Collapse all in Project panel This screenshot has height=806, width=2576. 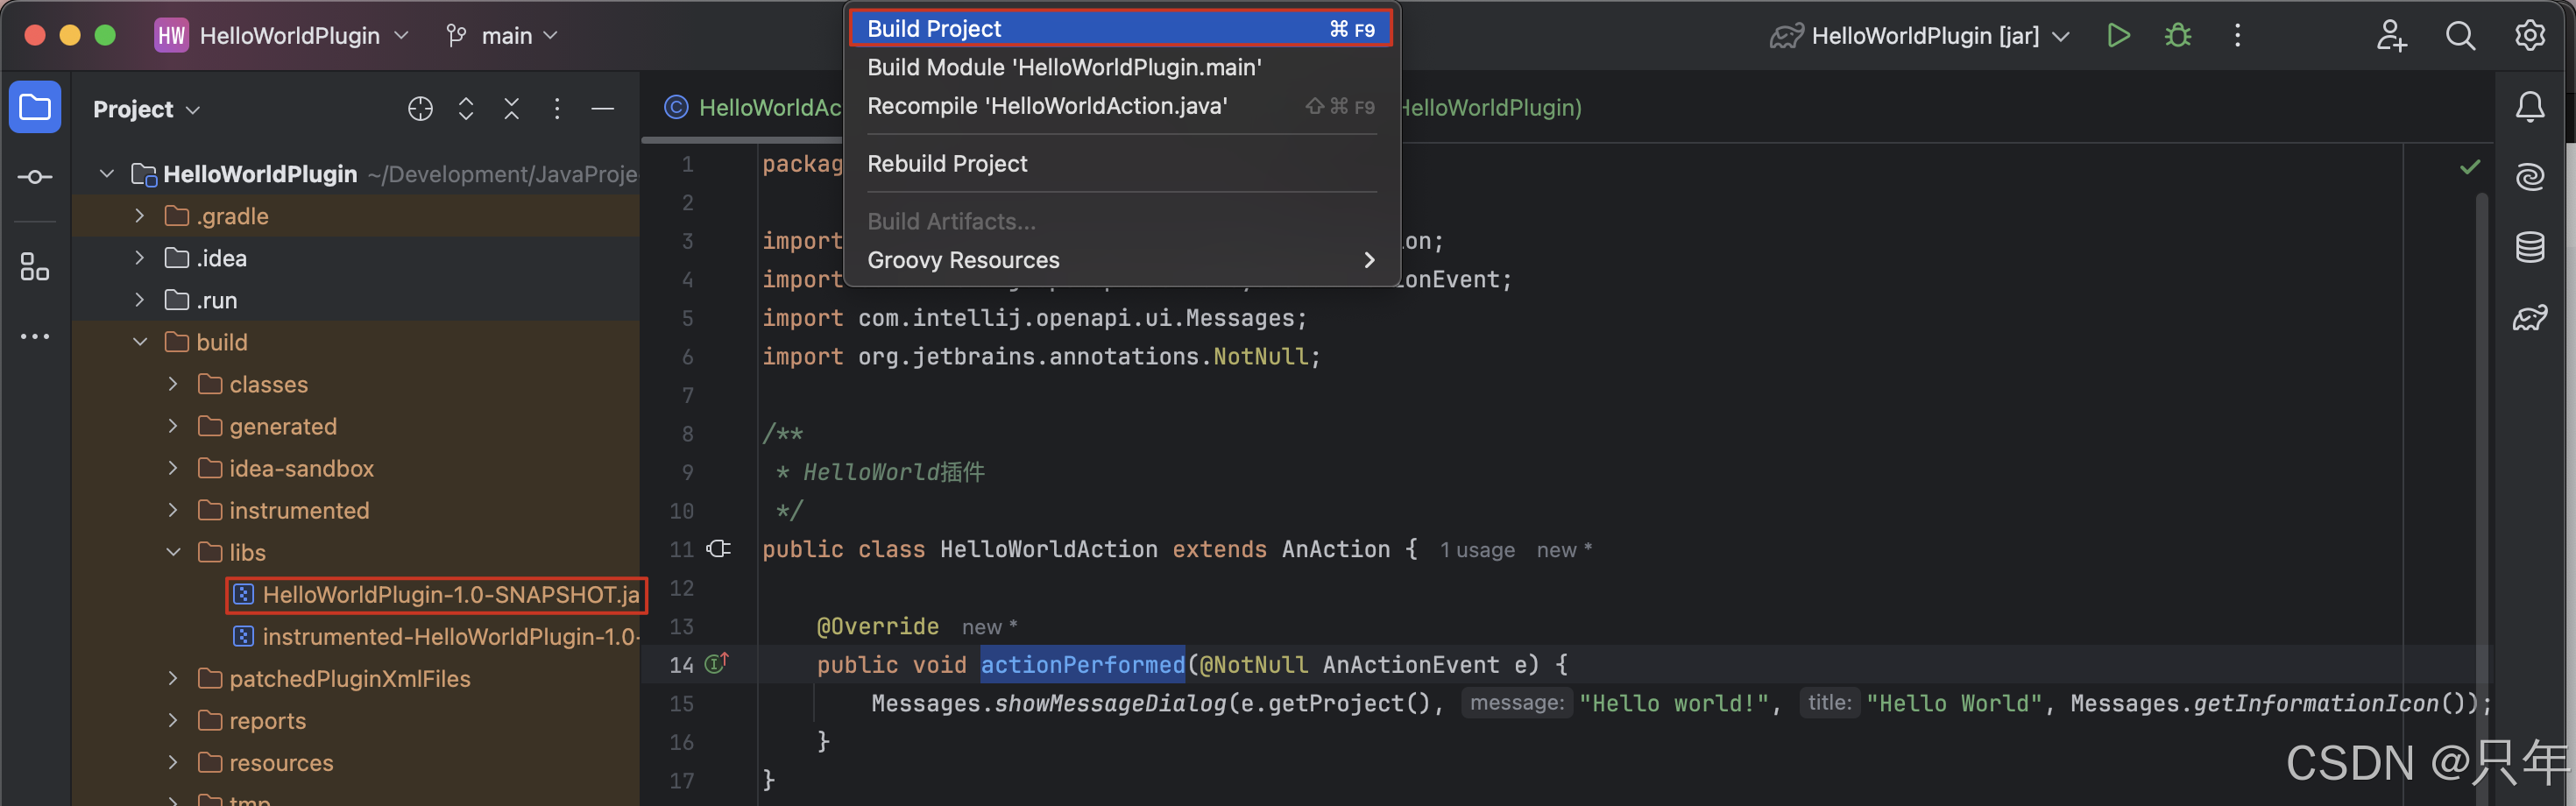tap(511, 109)
